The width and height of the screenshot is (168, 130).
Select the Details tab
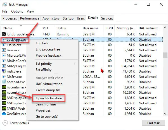[x=93, y=18]
